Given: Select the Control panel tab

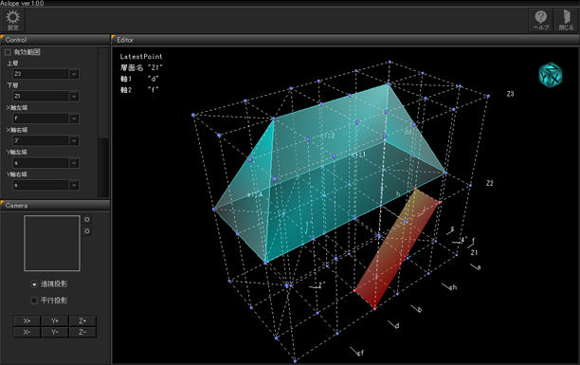Looking at the screenshot, I should pos(55,40).
